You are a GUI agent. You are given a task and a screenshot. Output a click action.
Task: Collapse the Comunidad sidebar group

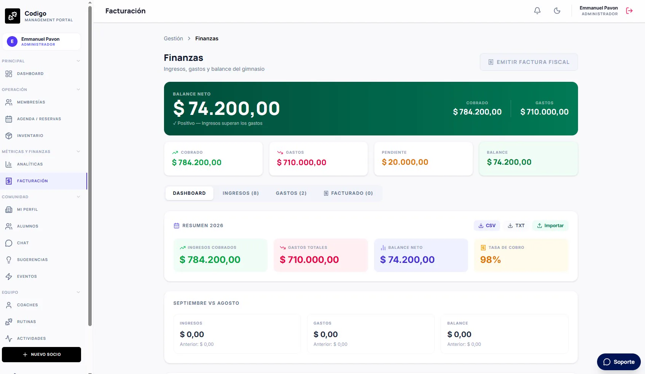[78, 197]
